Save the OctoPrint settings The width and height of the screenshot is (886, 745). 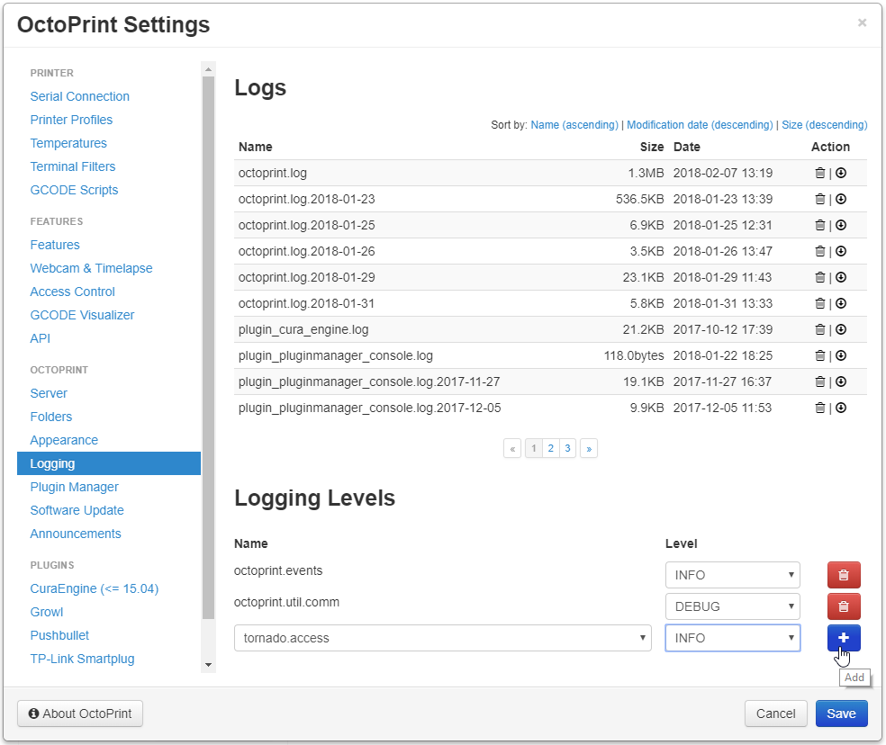[x=841, y=713]
